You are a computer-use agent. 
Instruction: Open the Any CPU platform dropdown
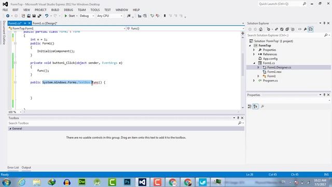(109, 16)
